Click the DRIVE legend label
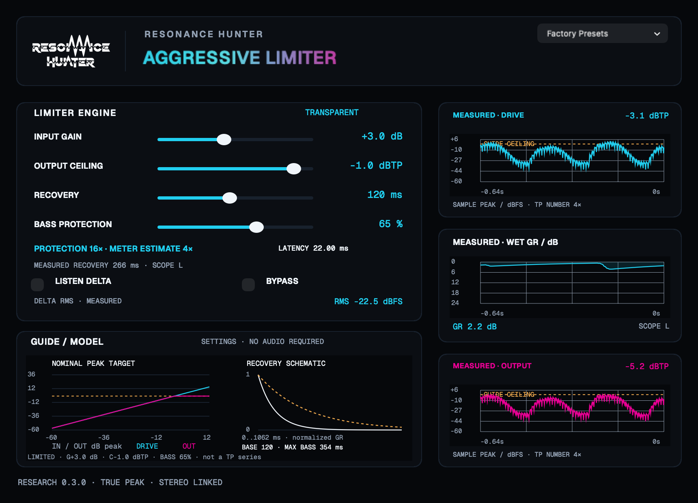The image size is (698, 503). [x=147, y=446]
